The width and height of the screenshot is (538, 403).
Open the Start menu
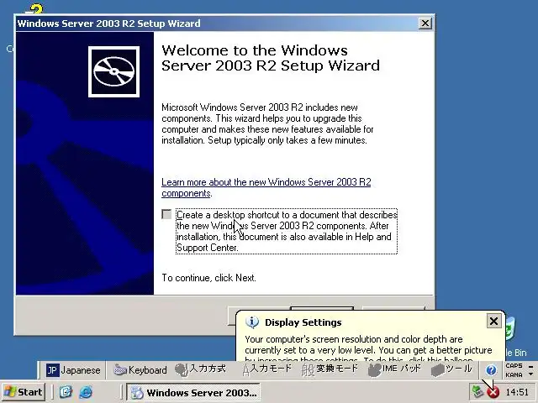[x=23, y=392]
